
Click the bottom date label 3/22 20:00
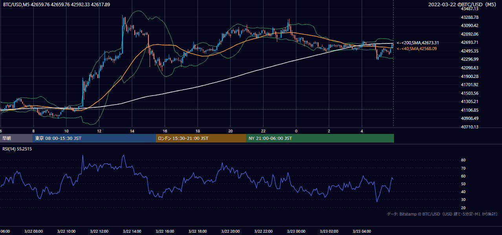231,231
